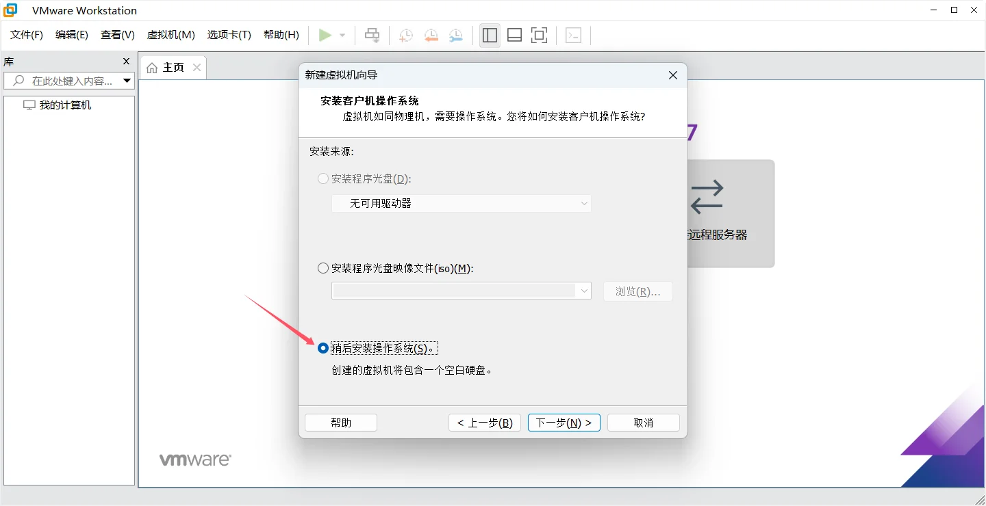Open the 帮助(H) menu
This screenshot has height=506, width=986.
click(281, 35)
